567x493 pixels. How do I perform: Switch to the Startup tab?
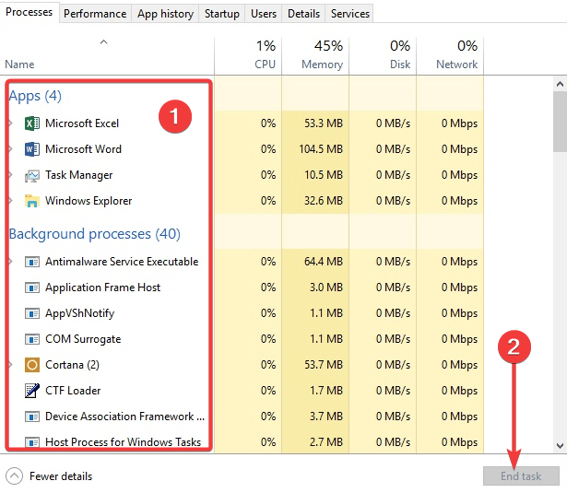point(221,14)
